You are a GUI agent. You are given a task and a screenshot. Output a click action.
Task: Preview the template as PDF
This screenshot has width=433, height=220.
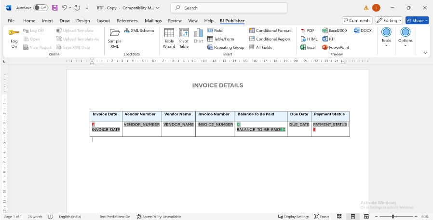click(307, 30)
